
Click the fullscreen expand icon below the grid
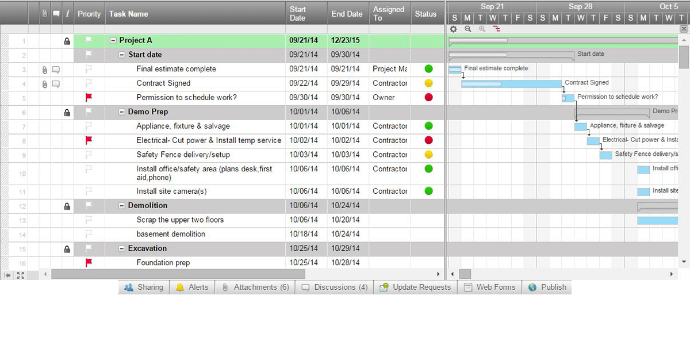tap(21, 275)
